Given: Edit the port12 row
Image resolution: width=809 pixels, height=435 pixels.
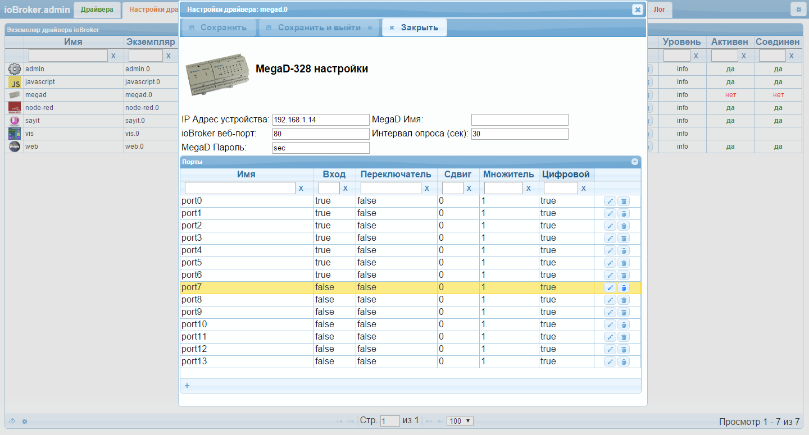Looking at the screenshot, I should 610,349.
